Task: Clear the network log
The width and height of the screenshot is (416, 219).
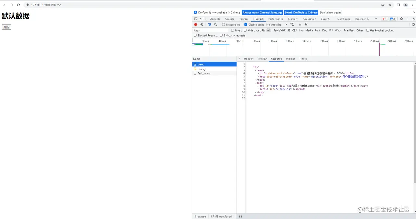Action: point(202,25)
